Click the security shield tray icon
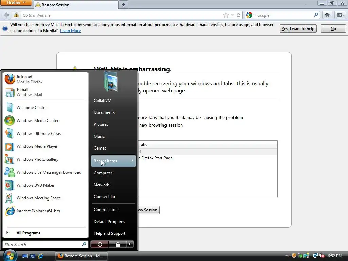Screen dimensions: 348x261 click(x=294, y=256)
